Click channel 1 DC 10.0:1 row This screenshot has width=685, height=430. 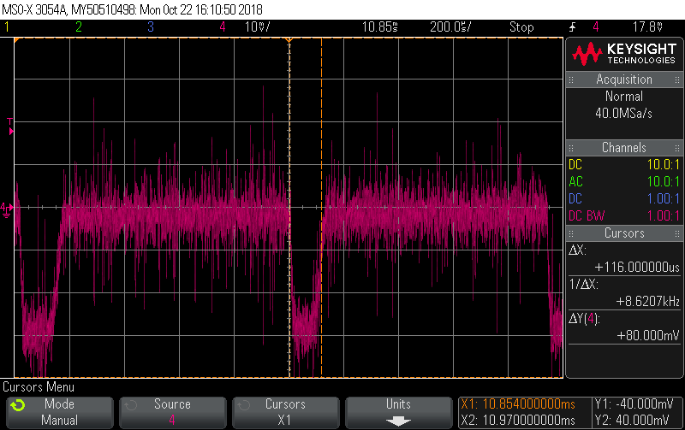[624, 165]
